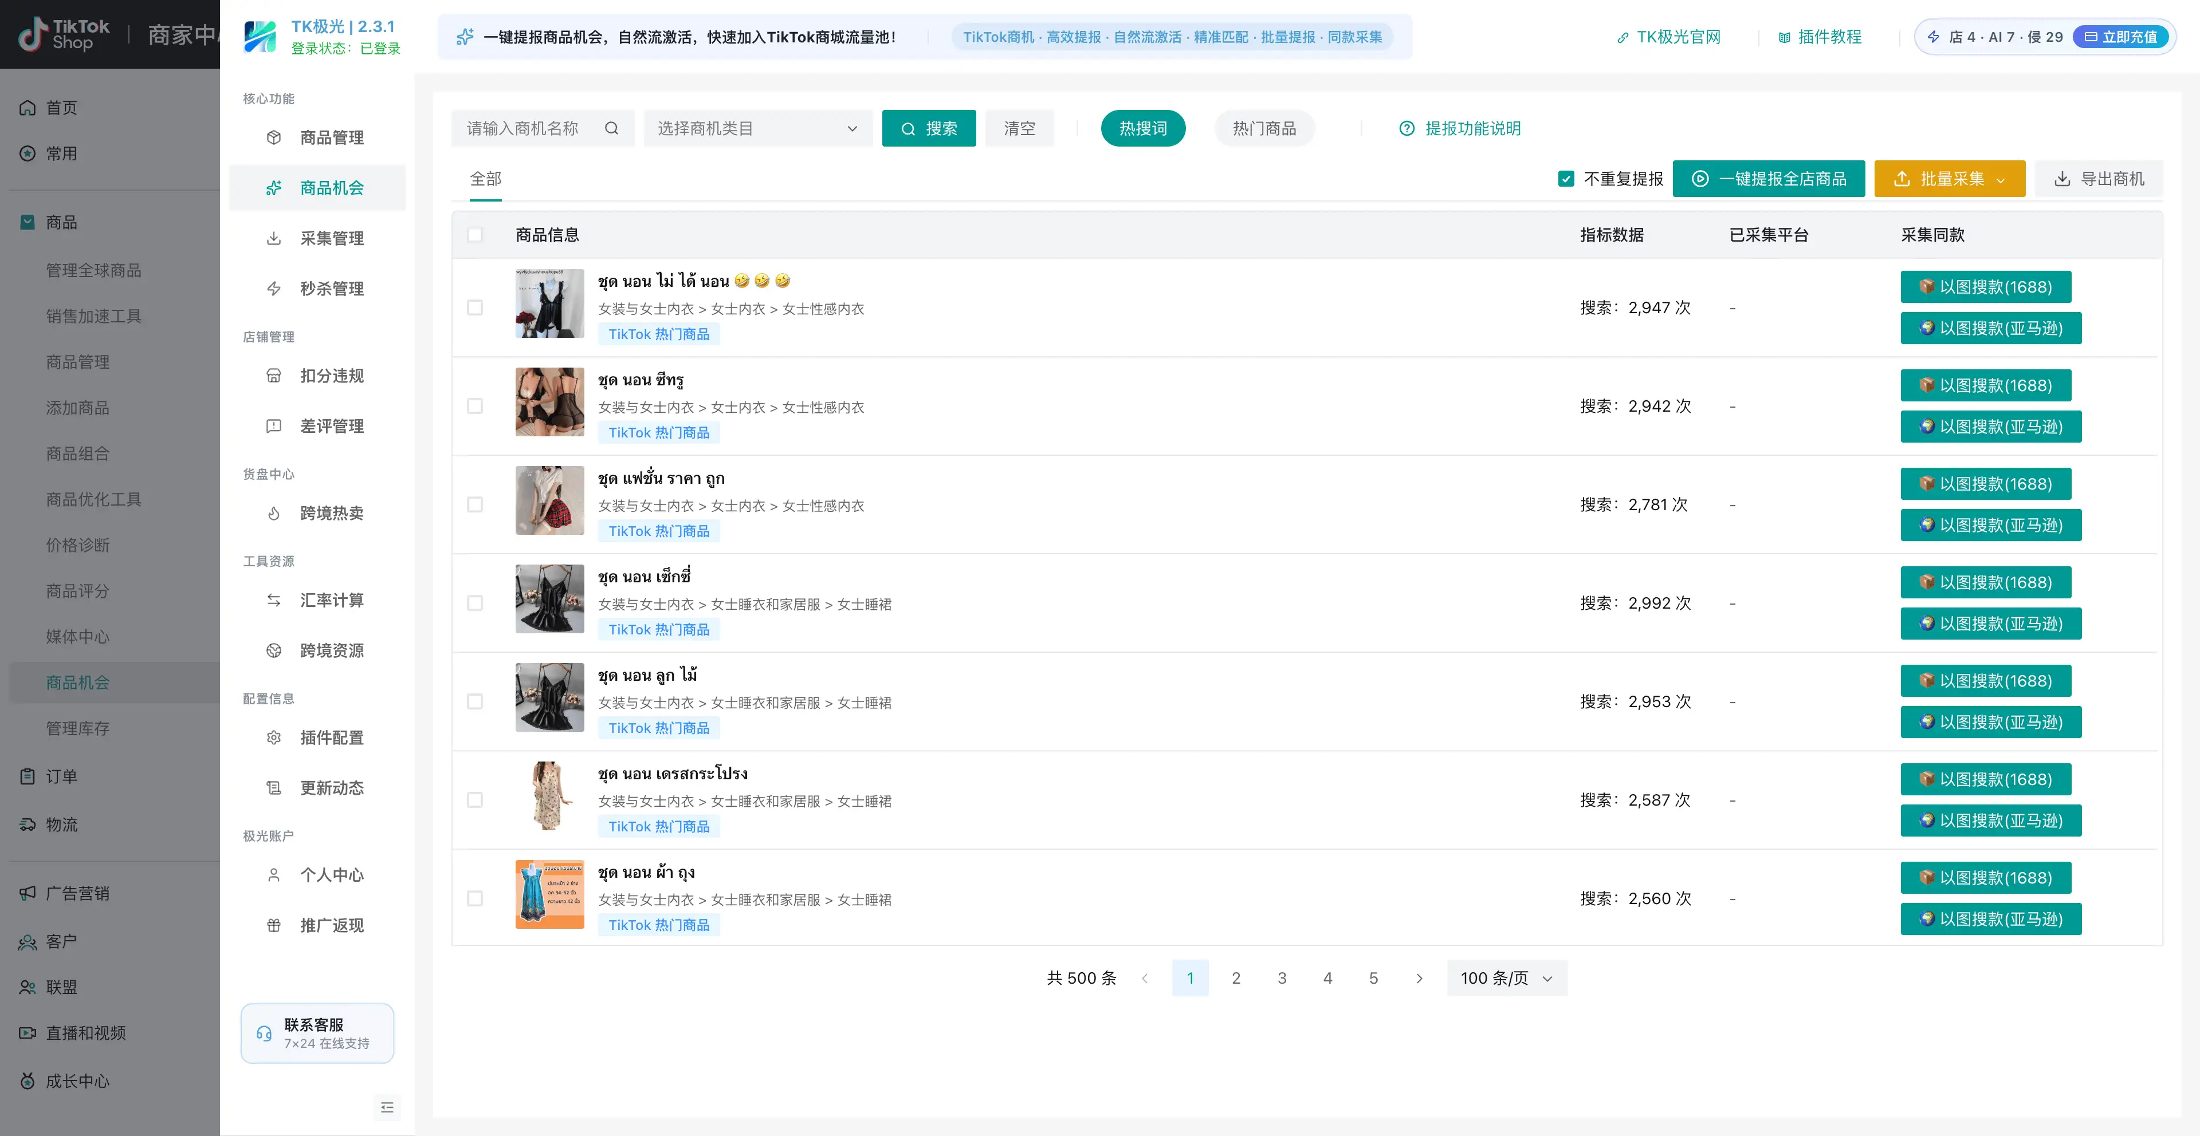Click the thumbnail of ชุด นอน ผ้า ถุง product
The width and height of the screenshot is (2200, 1136).
(549, 894)
